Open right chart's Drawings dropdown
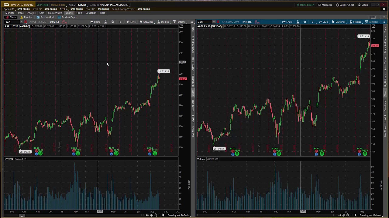 tap(338, 22)
